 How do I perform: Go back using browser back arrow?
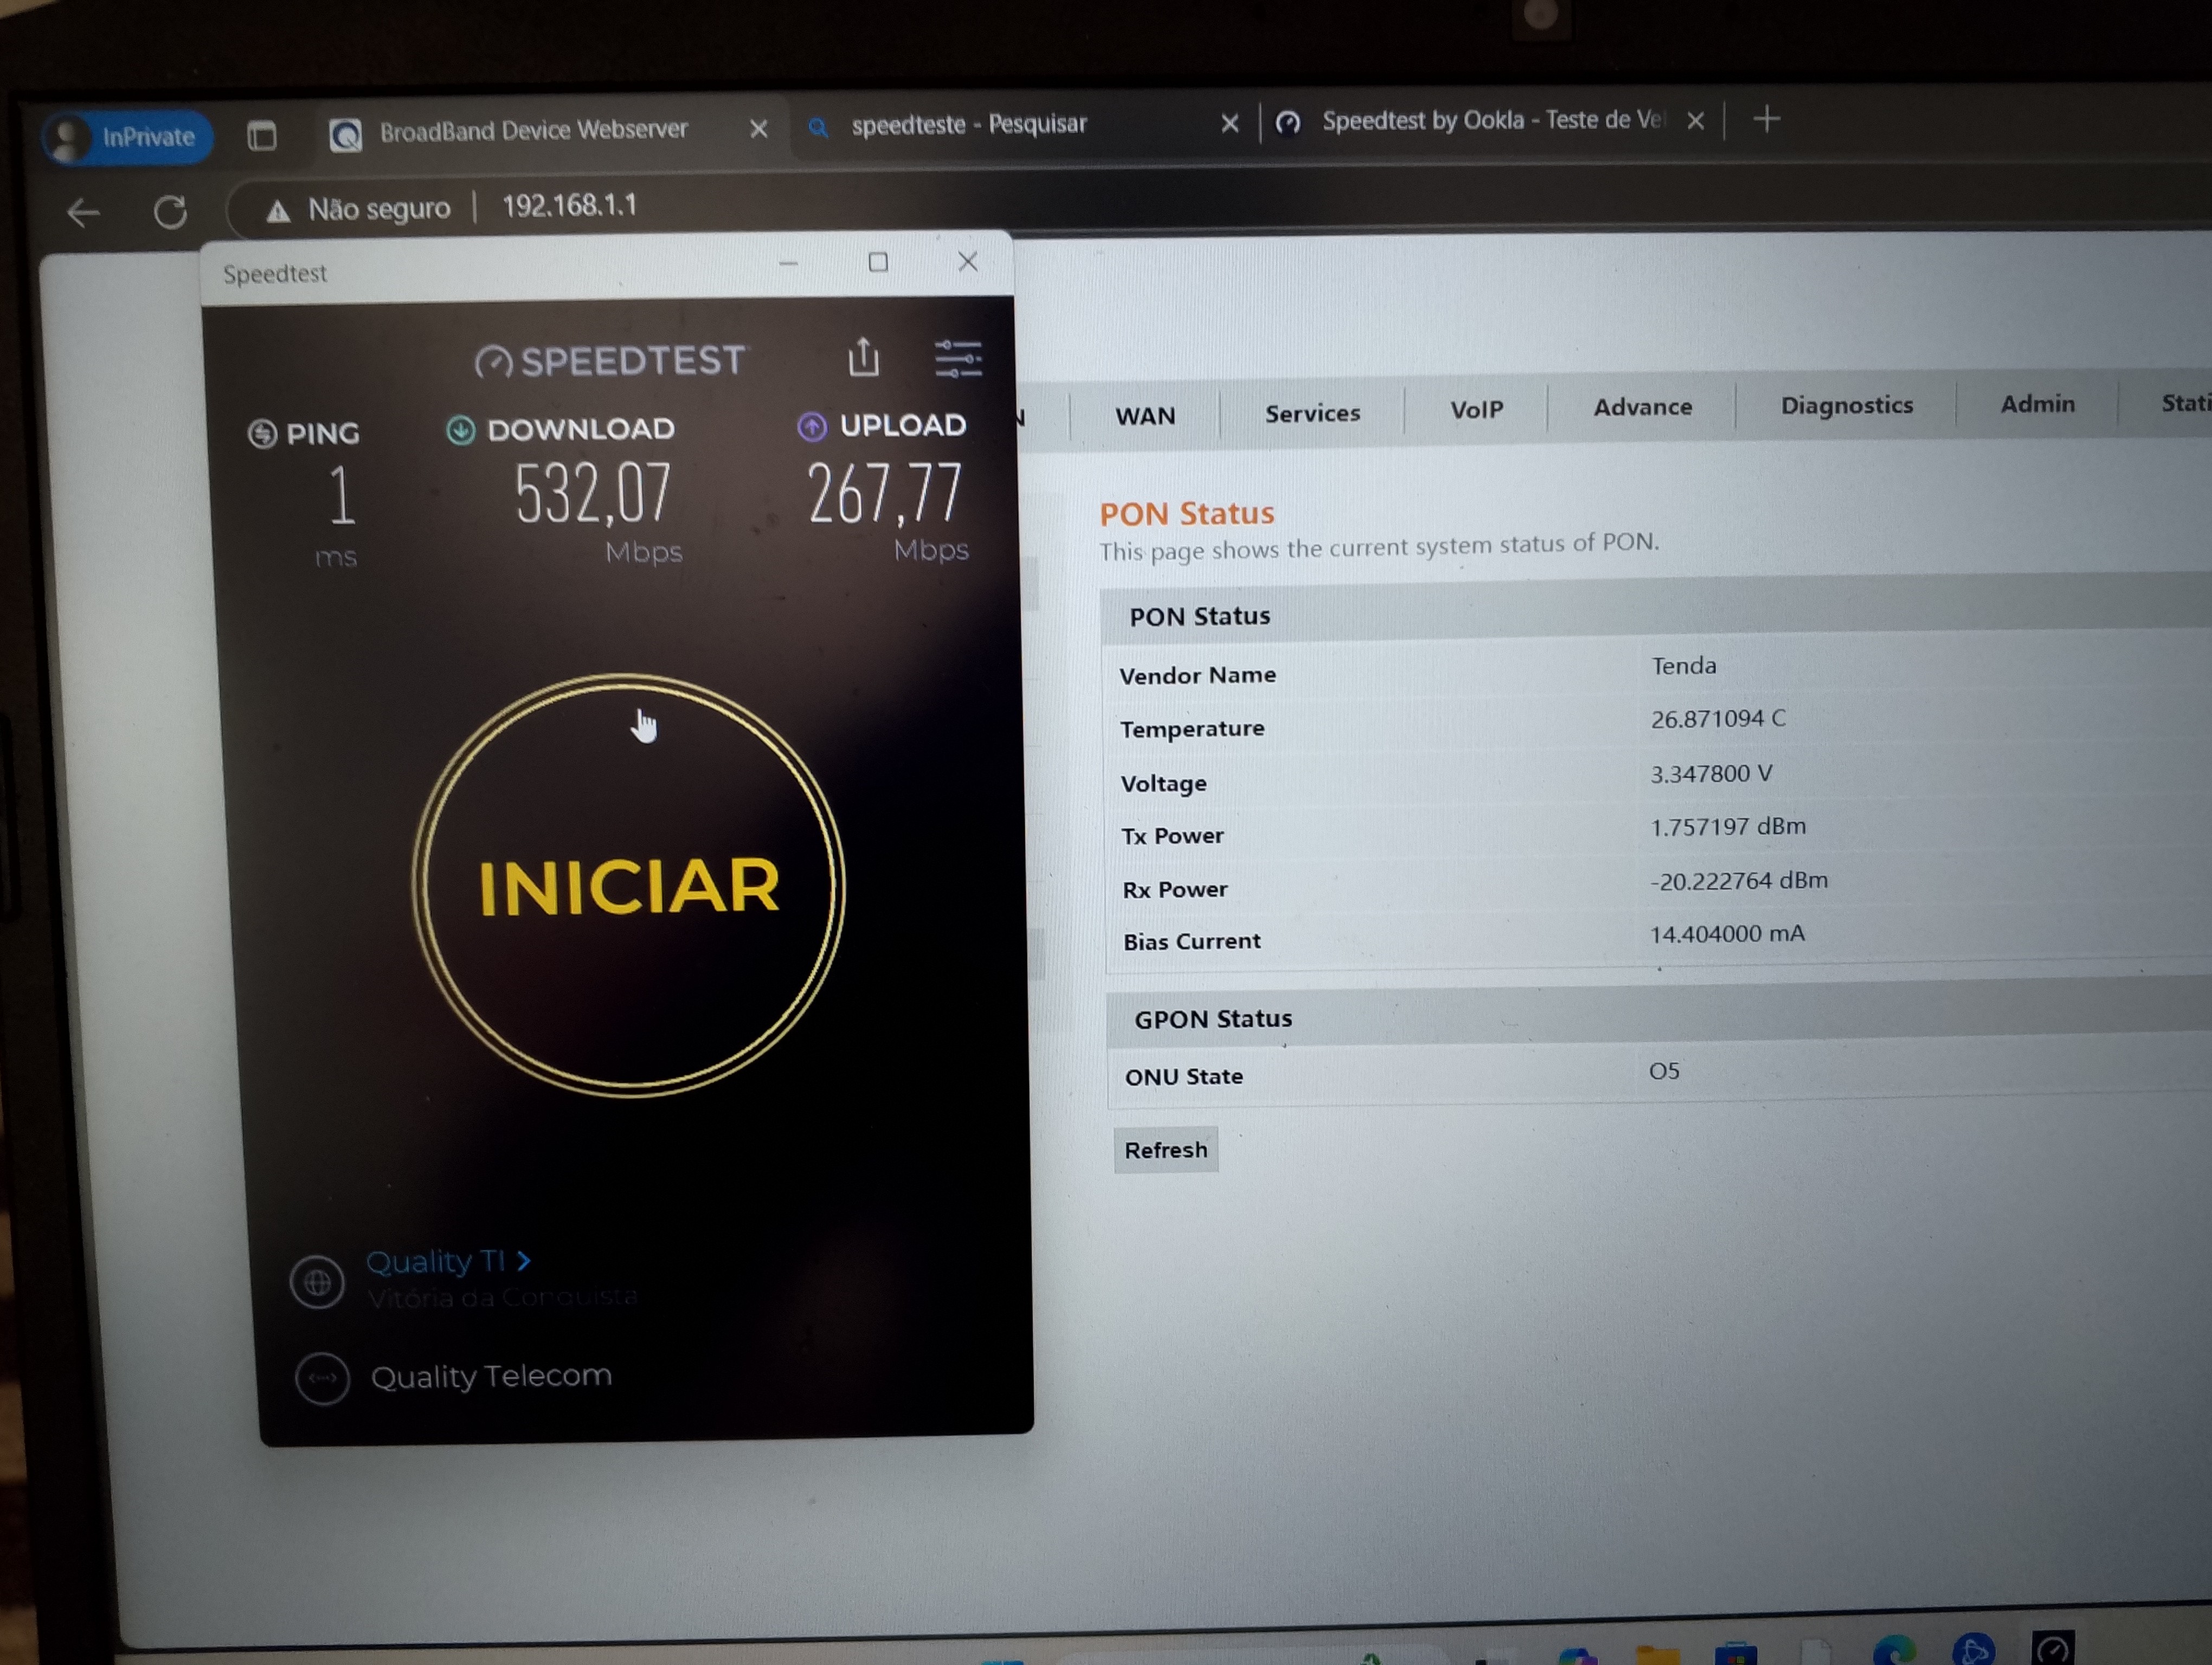[83, 212]
